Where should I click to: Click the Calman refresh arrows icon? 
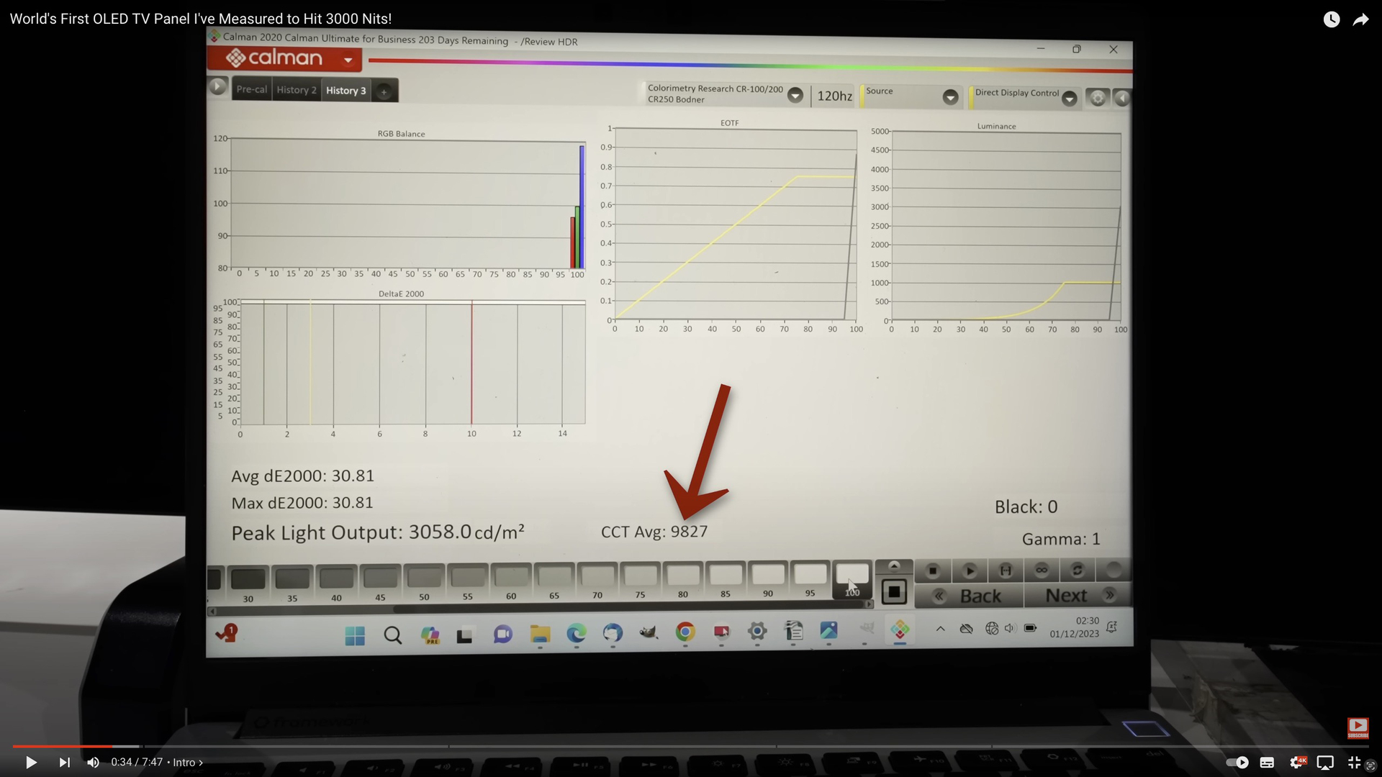click(x=1077, y=571)
